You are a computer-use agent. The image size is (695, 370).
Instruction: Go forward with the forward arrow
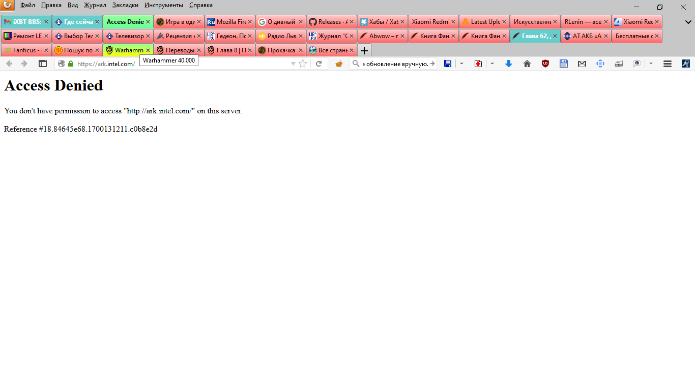click(x=24, y=64)
